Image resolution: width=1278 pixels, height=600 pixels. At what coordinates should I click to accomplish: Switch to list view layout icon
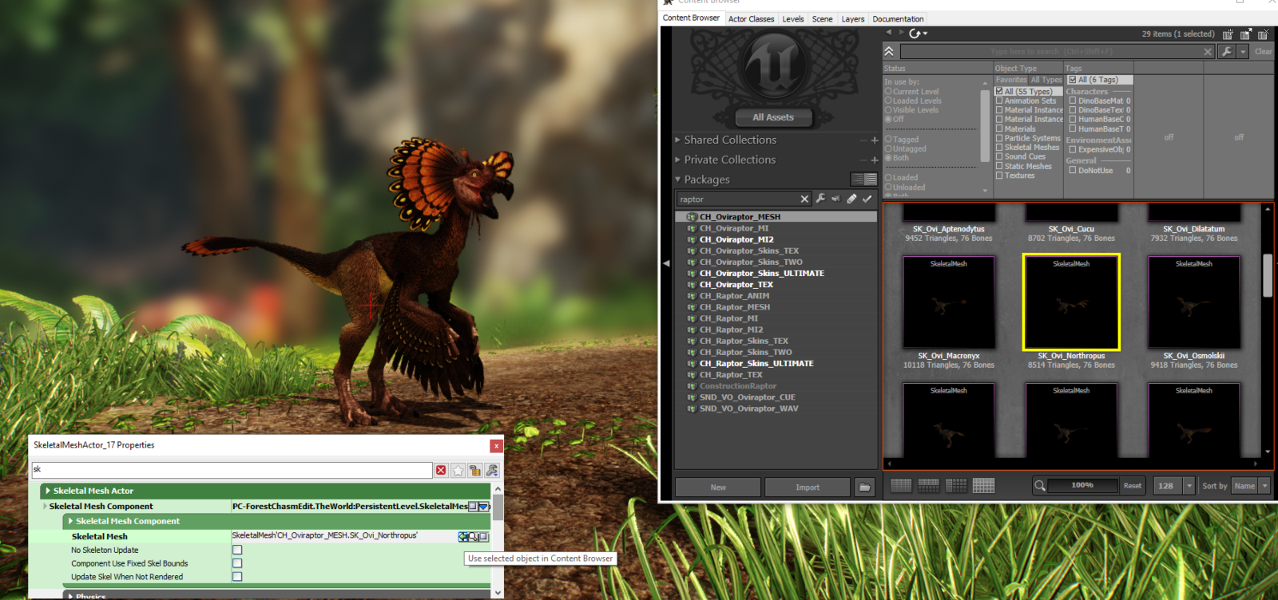click(901, 485)
